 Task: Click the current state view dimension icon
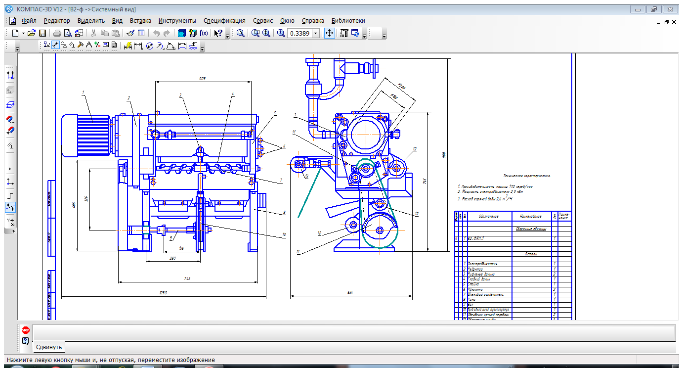tap(10, 75)
